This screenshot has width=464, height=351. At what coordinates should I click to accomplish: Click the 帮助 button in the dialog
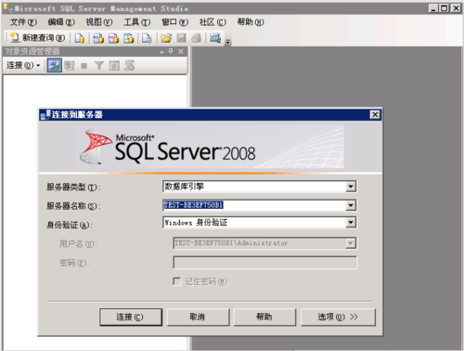[264, 317]
